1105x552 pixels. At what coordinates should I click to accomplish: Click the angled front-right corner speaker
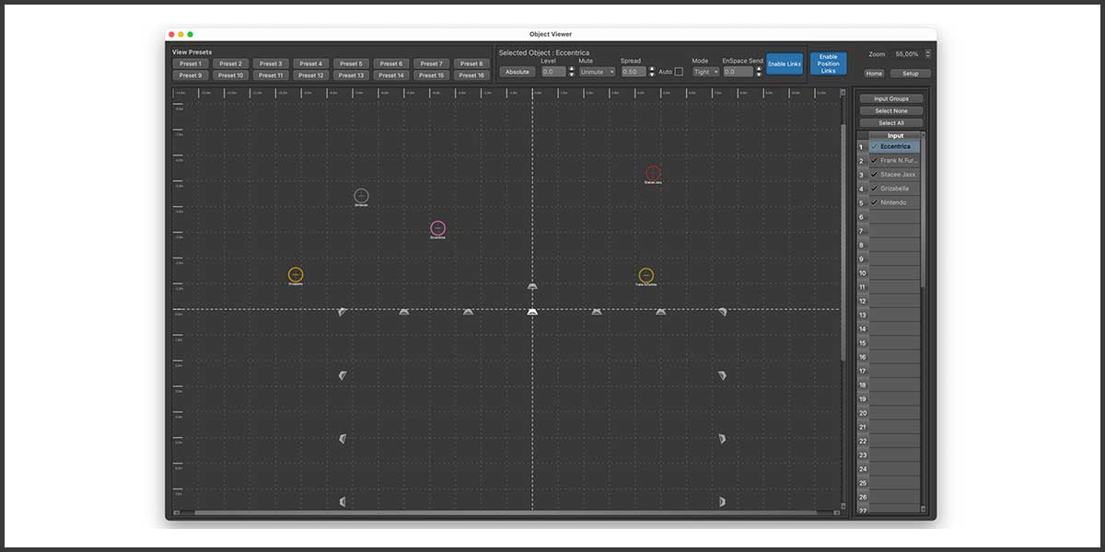click(722, 312)
